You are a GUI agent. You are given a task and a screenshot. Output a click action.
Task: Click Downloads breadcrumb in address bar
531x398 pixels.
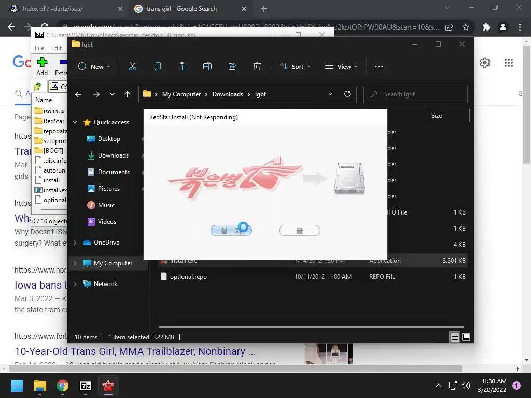click(x=228, y=94)
